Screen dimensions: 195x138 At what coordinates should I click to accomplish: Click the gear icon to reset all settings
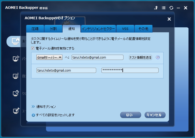tap(33, 115)
